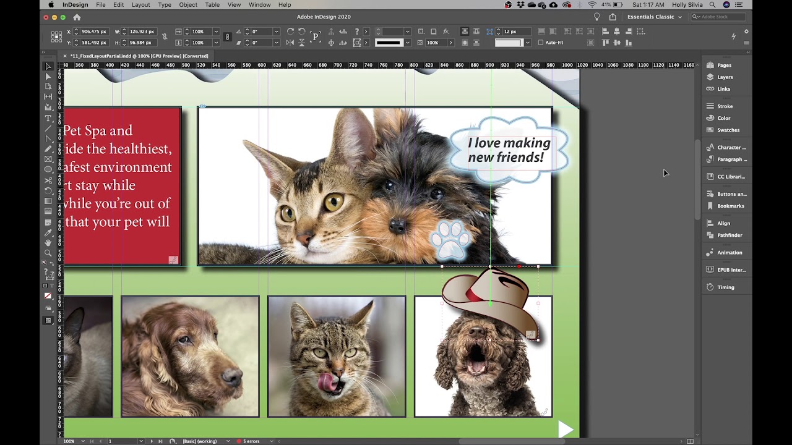Click the drop shadow icon in control bar
792x445 pixels.
[433, 32]
